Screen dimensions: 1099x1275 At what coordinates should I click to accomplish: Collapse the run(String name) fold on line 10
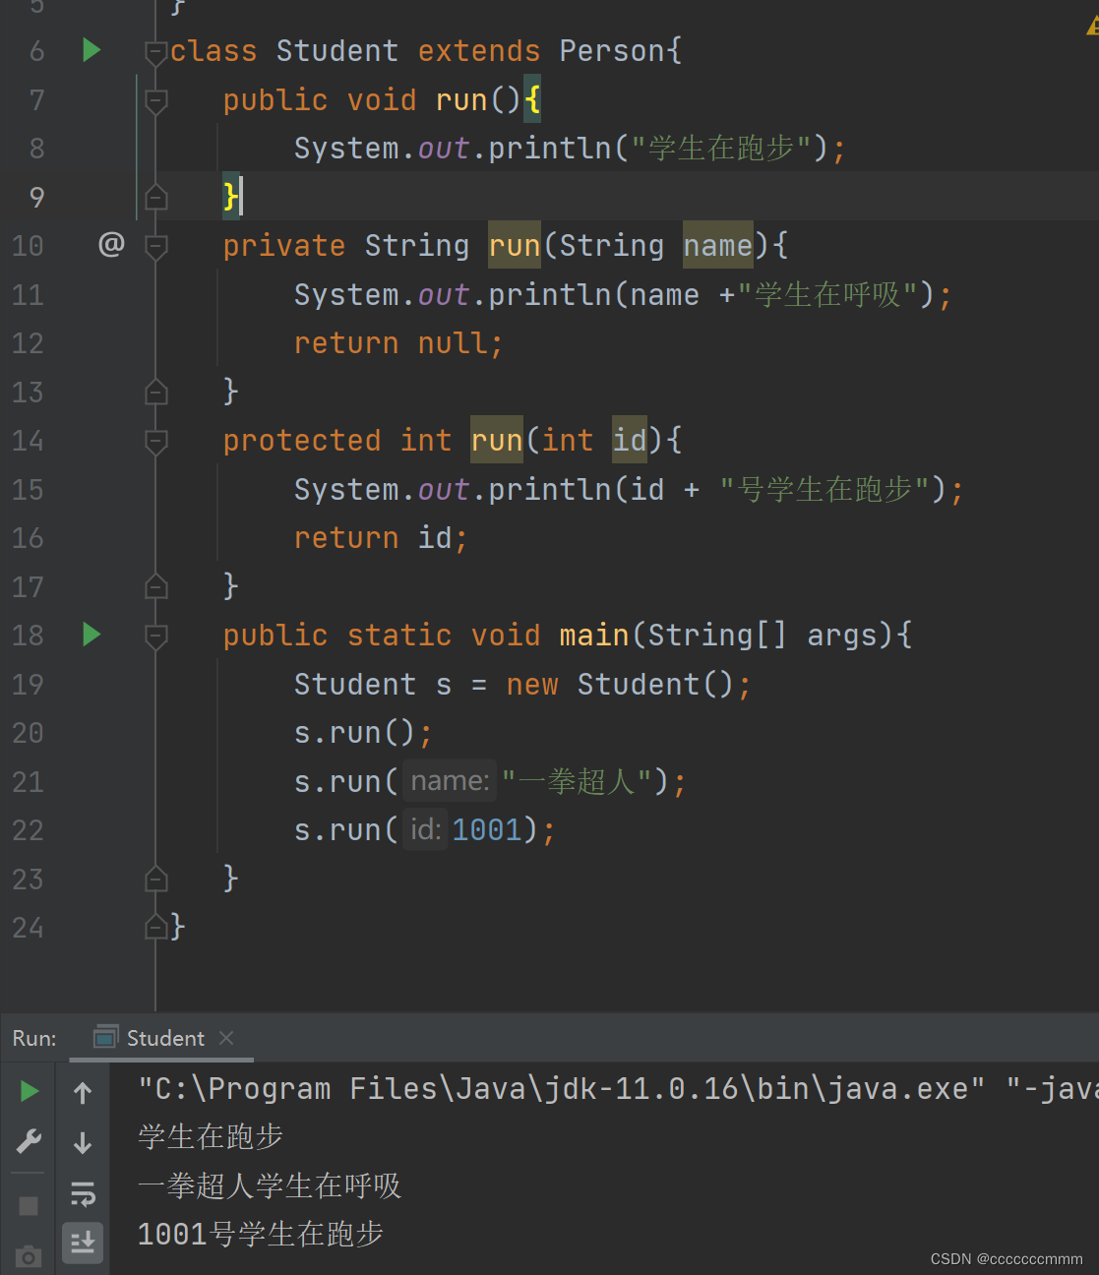pyautogui.click(x=155, y=246)
